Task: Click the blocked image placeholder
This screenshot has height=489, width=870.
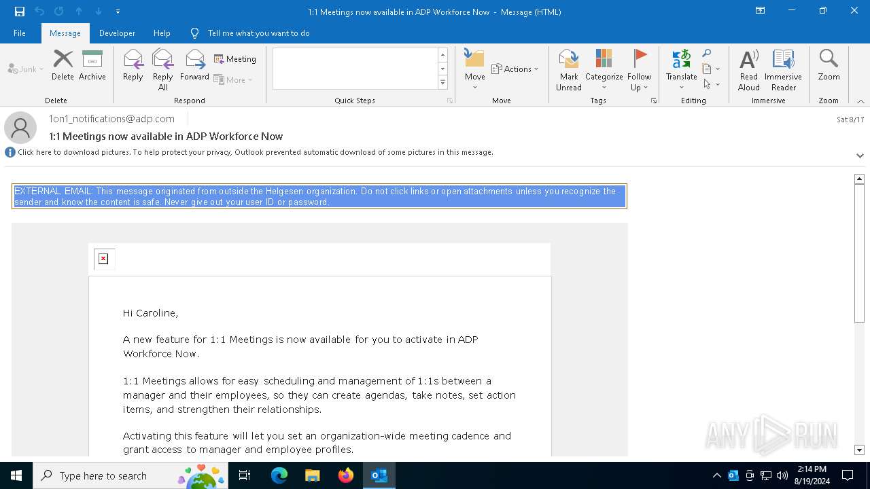Action: (104, 259)
